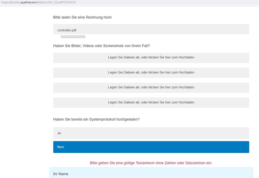Screen dimensions: 259x178
Task: Open the second file upload area for screenshots
Action: 151,72
